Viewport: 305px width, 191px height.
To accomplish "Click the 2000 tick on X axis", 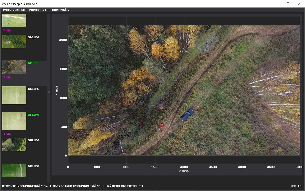I will (x=184, y=167).
